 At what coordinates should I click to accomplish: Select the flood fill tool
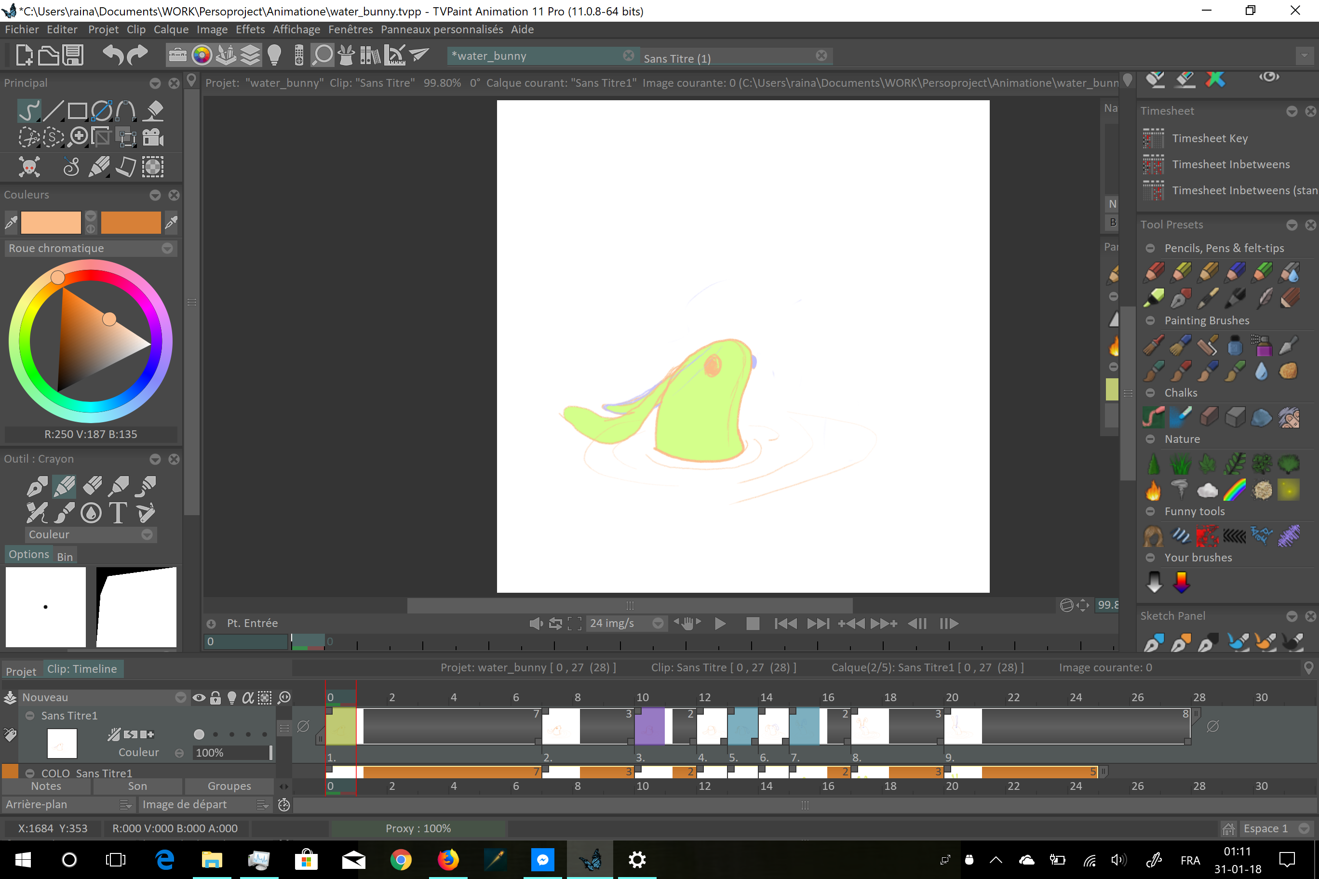(x=152, y=111)
